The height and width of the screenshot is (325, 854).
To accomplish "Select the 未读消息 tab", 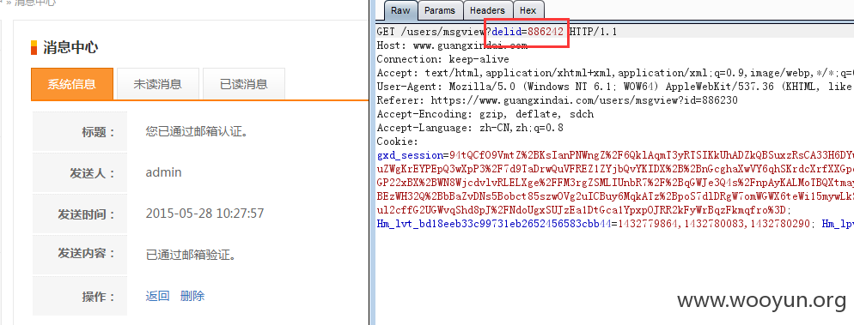I will [x=157, y=84].
